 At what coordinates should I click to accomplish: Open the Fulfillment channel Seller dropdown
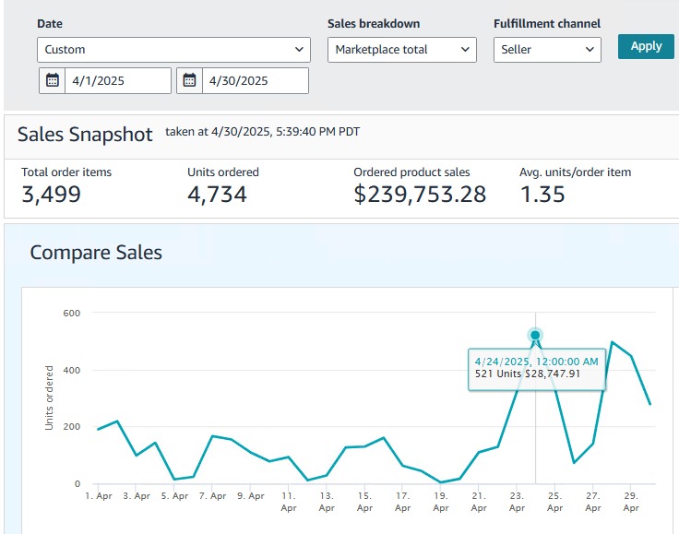point(547,50)
